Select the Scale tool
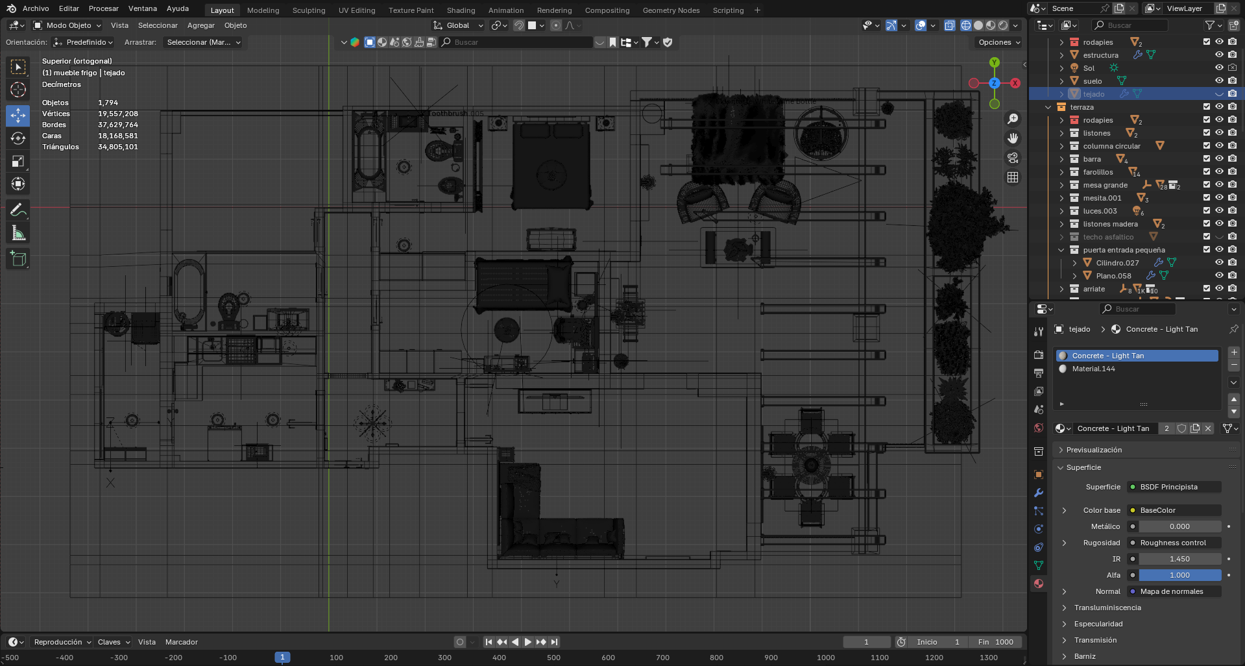This screenshot has width=1245, height=666. 18,162
